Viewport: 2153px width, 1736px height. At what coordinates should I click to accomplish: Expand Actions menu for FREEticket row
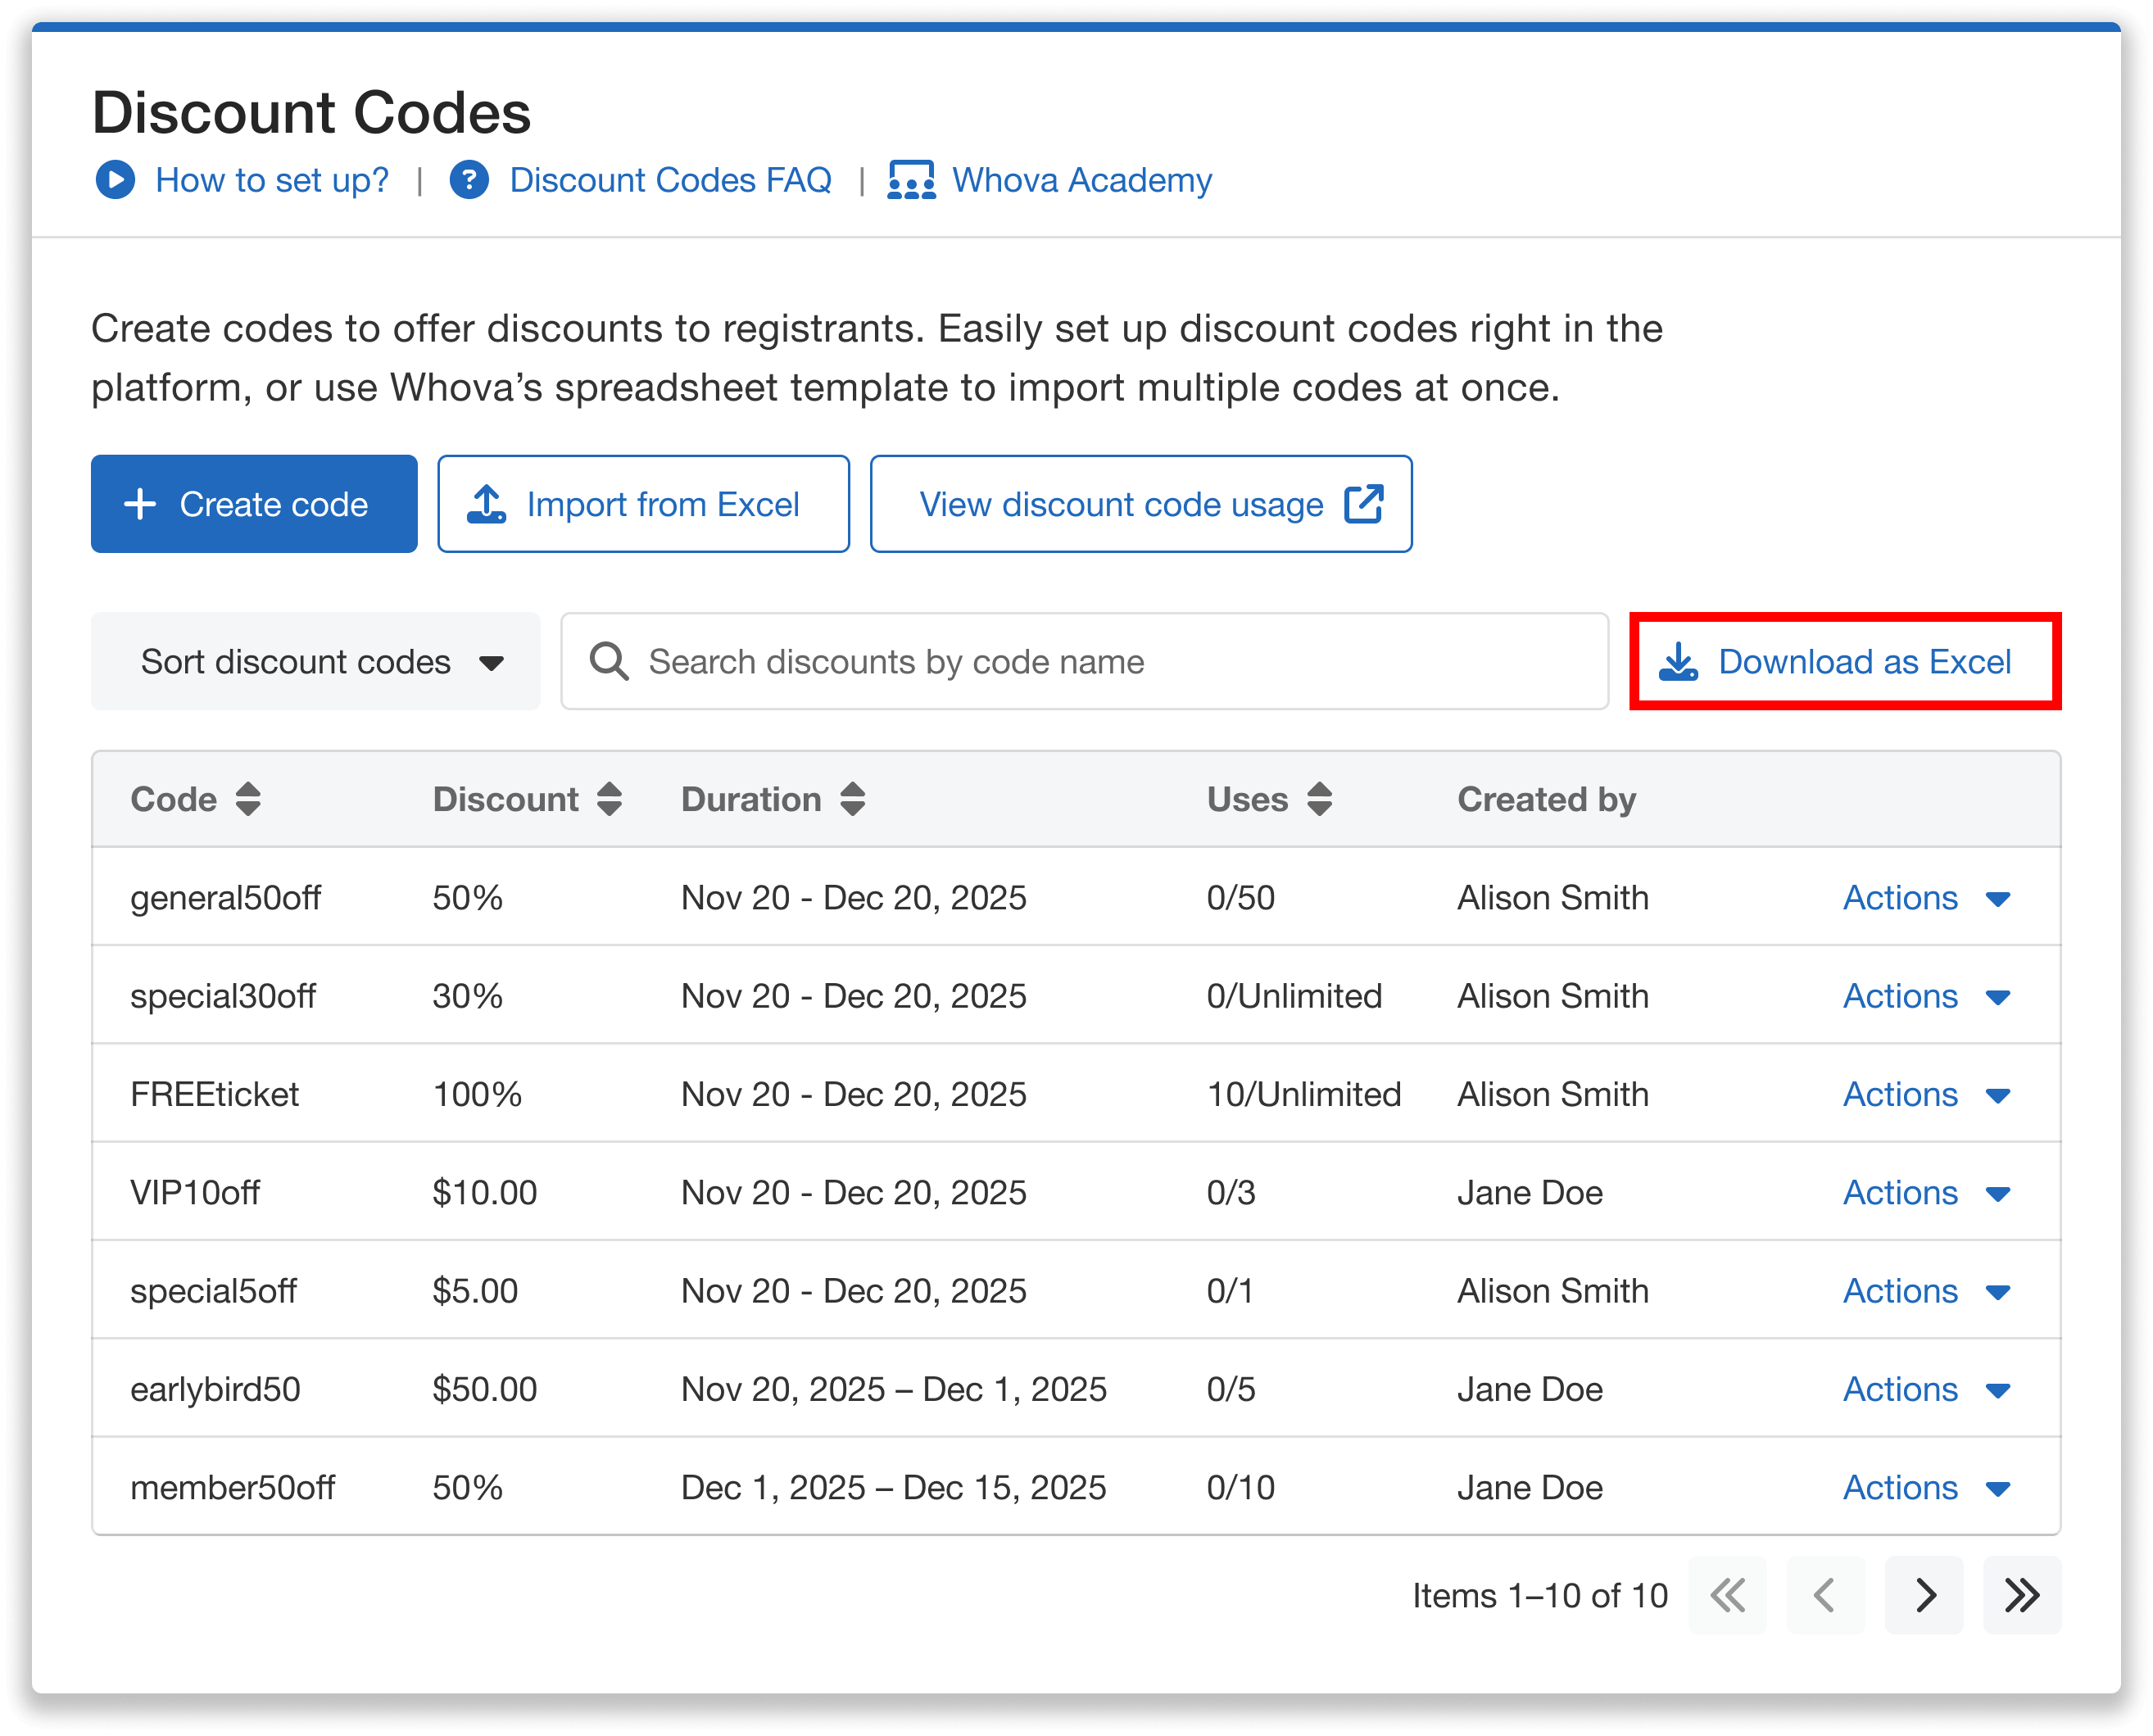pyautogui.click(x=1925, y=1094)
